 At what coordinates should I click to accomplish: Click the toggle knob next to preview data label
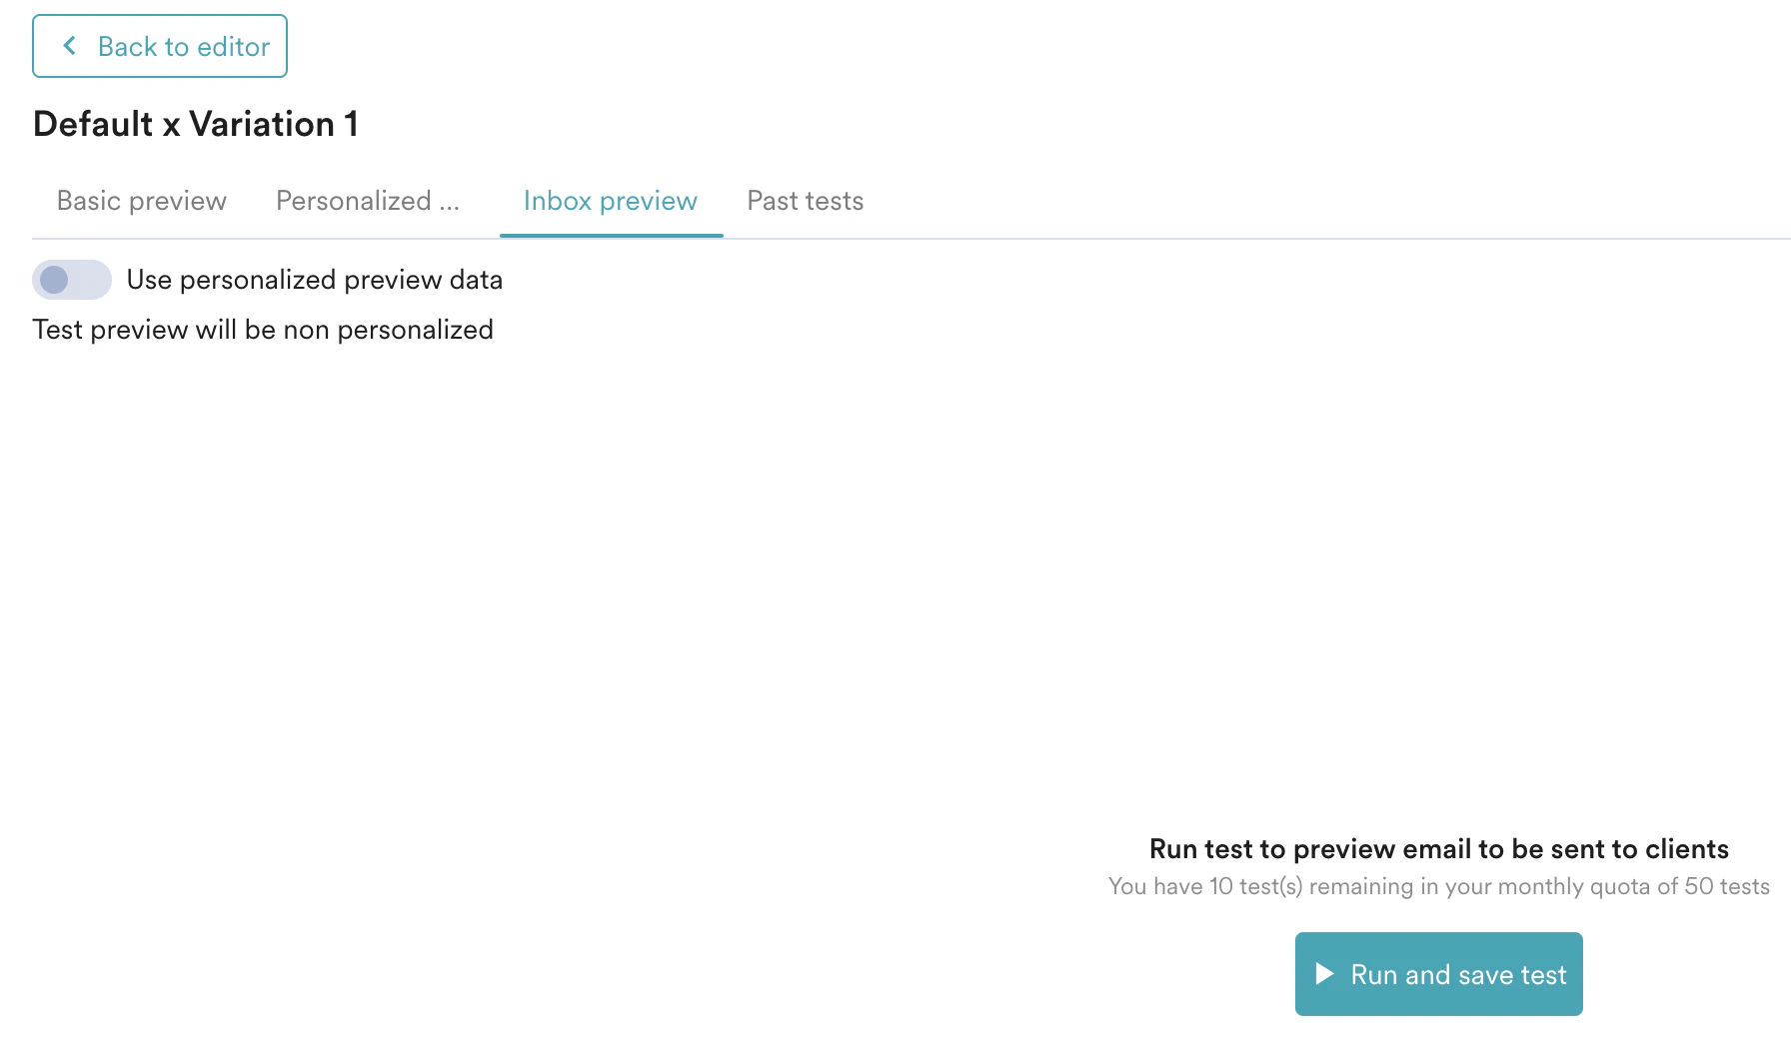coord(56,281)
